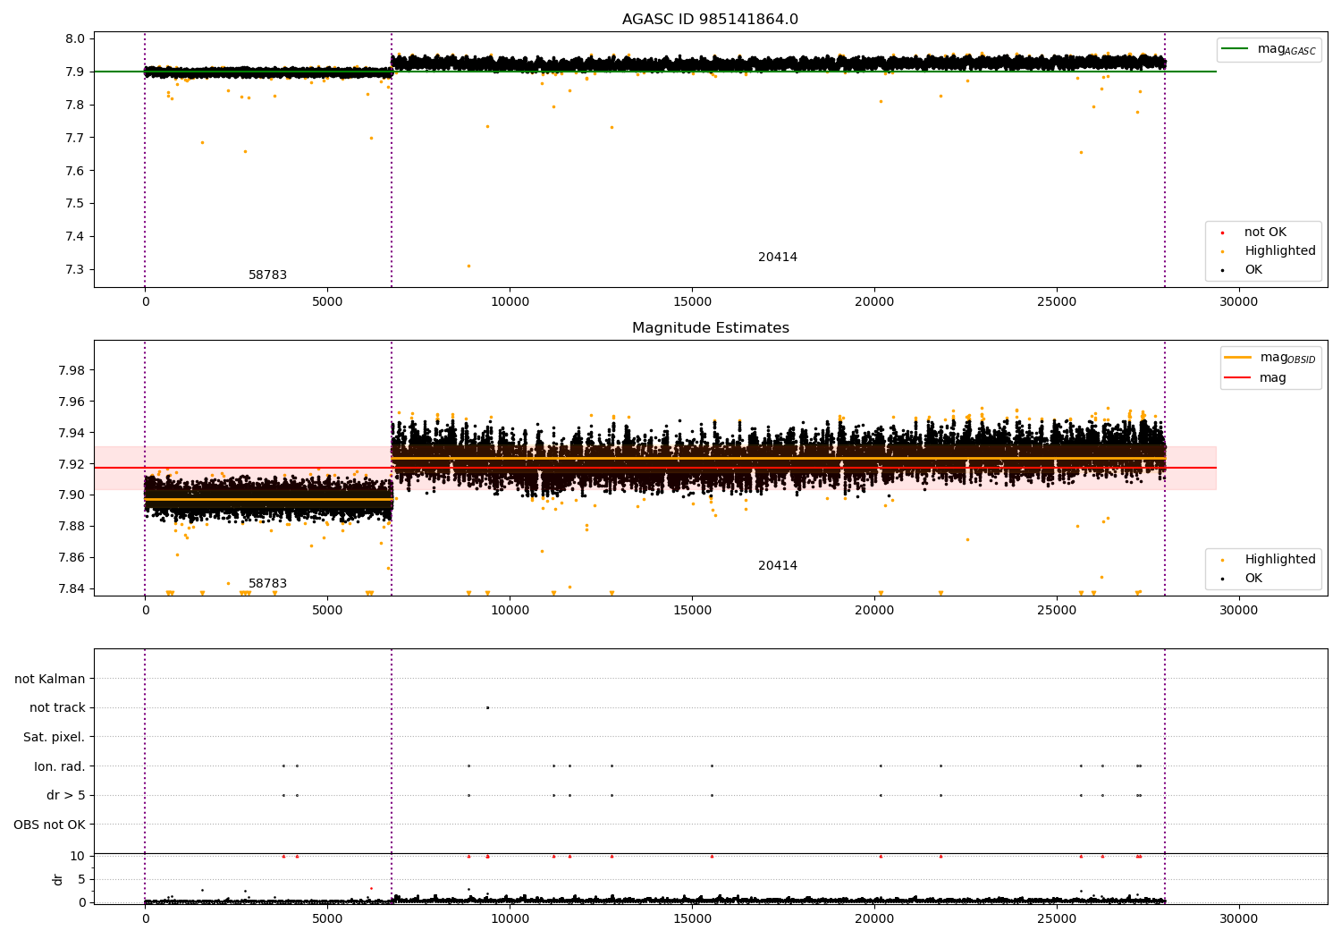Select the "58783" annotation in the middle plot
This screenshot has width=1341, height=939.
tap(267, 584)
